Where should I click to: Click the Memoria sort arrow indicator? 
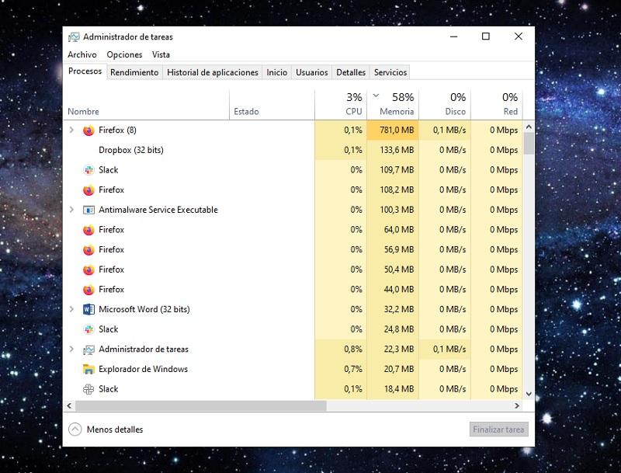click(x=376, y=96)
